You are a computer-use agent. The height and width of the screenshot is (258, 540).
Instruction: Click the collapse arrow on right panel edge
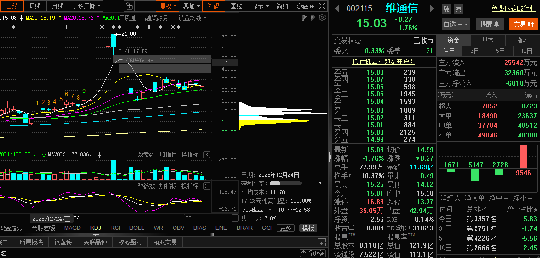(330, 157)
